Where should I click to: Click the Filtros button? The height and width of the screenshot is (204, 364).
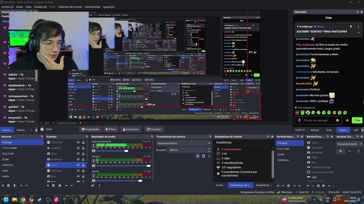[x=111, y=129]
